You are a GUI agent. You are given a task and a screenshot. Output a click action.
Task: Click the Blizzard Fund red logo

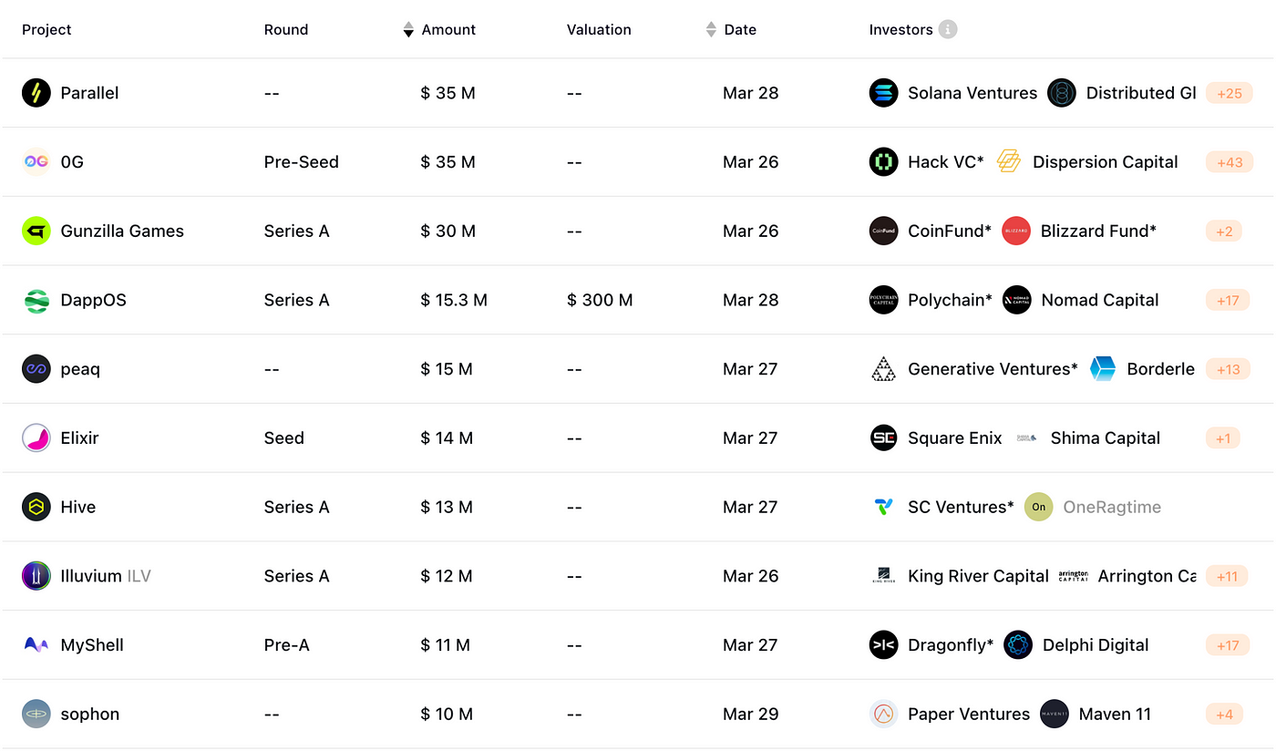click(x=1015, y=231)
